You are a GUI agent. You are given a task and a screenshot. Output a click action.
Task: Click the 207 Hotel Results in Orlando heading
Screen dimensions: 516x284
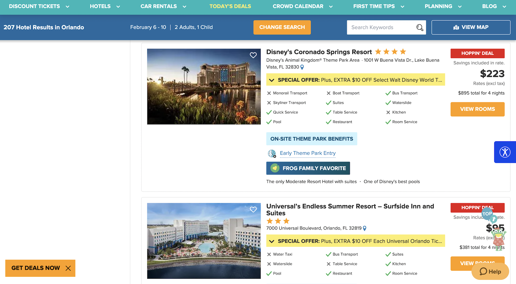(44, 27)
